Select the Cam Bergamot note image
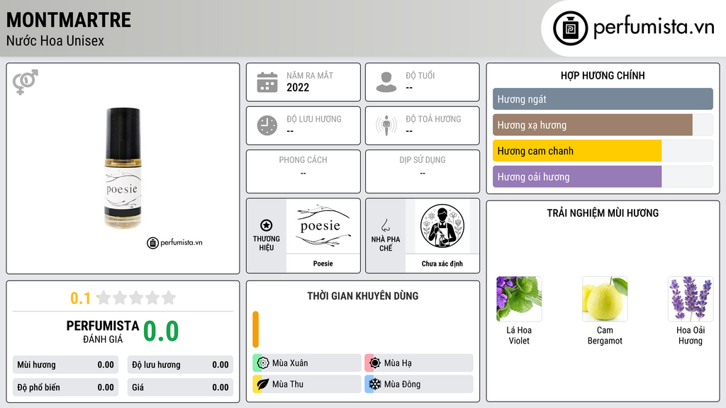Image resolution: width=726 pixels, height=408 pixels. (x=605, y=299)
